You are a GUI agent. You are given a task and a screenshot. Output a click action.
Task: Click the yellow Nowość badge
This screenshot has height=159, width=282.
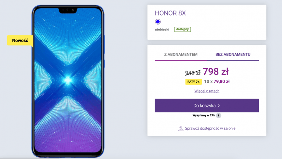[x=20, y=41]
